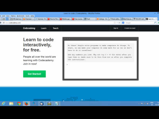
Task: Open File Explorer from taskbar
Action: click(x=11, y=103)
